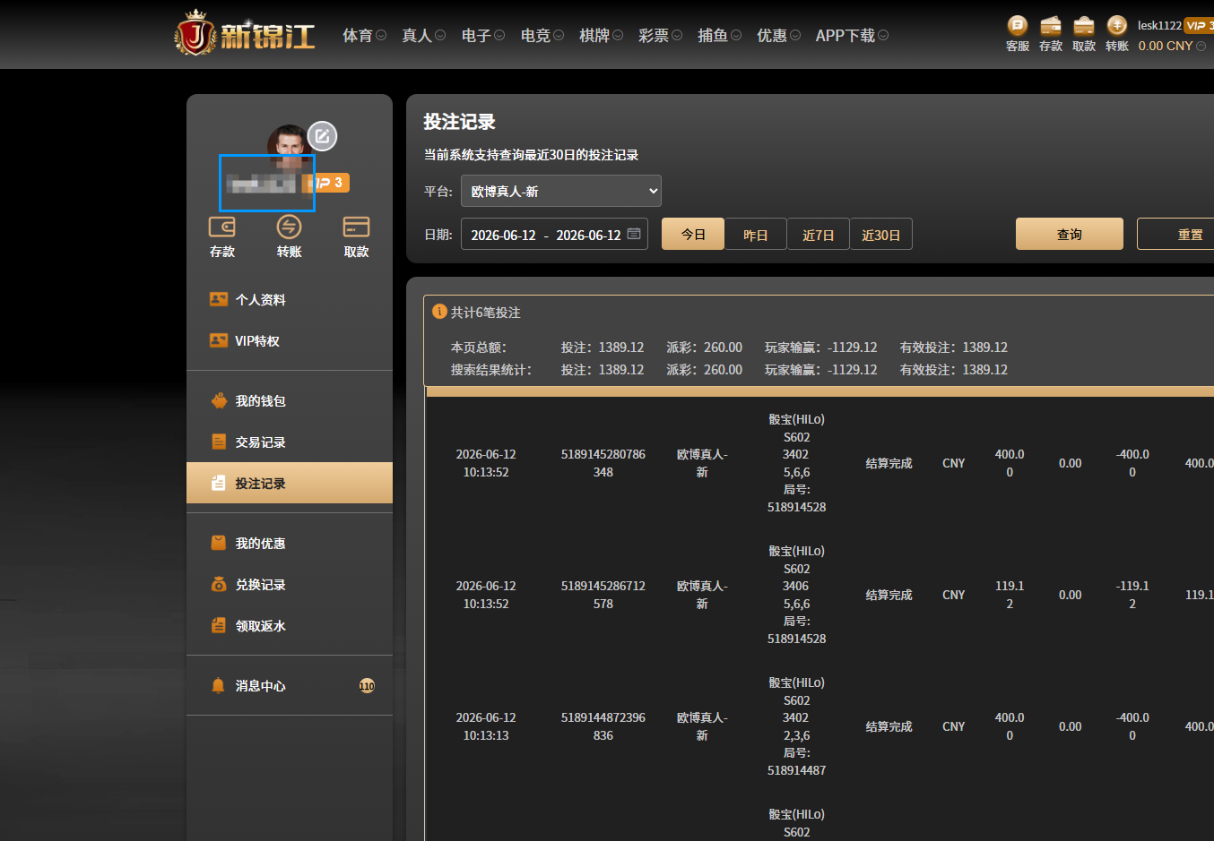1214x841 pixels.
Task: Open the 取款 withdraw icon in the header
Action: pyautogui.click(x=1084, y=35)
